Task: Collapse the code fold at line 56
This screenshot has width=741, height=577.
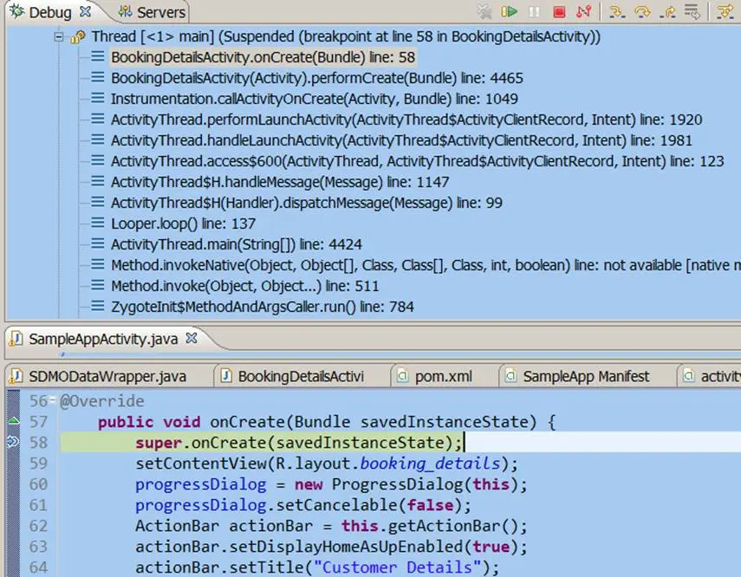Action: tap(53, 399)
